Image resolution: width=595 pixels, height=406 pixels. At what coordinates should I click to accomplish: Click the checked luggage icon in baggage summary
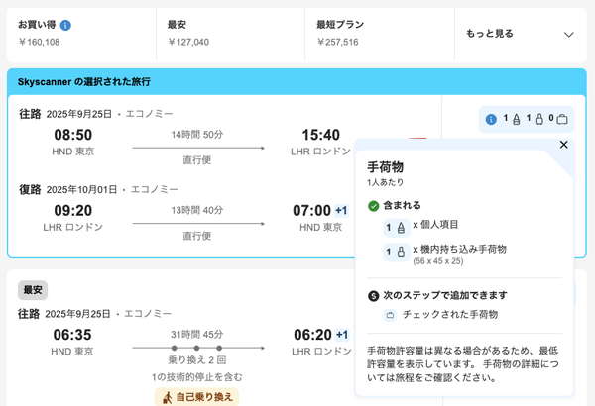(562, 120)
